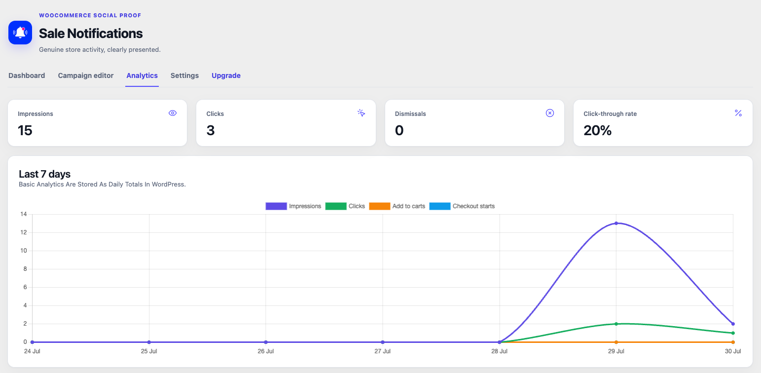761x373 pixels.
Task: Click the Sale Notifications bell logo icon
Action: coord(20,33)
